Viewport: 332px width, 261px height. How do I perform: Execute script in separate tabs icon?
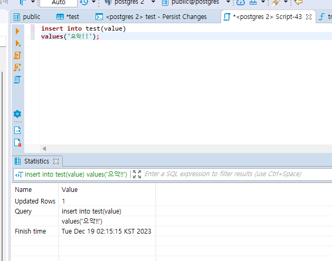[17, 67]
